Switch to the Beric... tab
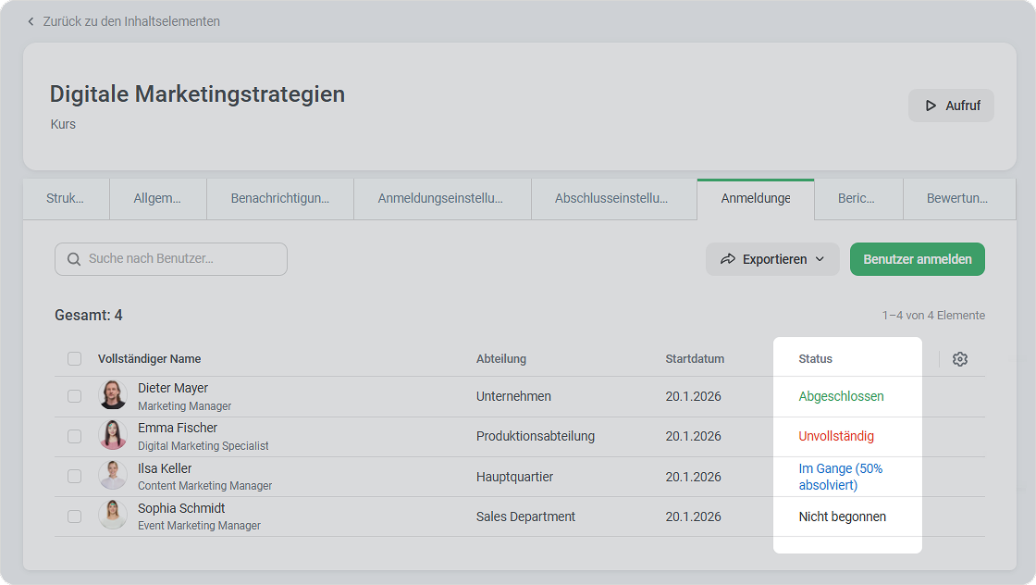 click(x=858, y=199)
